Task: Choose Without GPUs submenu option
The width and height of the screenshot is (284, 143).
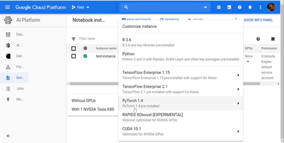Action: coord(93,101)
